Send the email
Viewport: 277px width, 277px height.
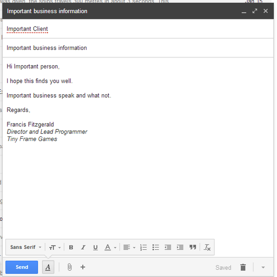pyautogui.click(x=22, y=267)
